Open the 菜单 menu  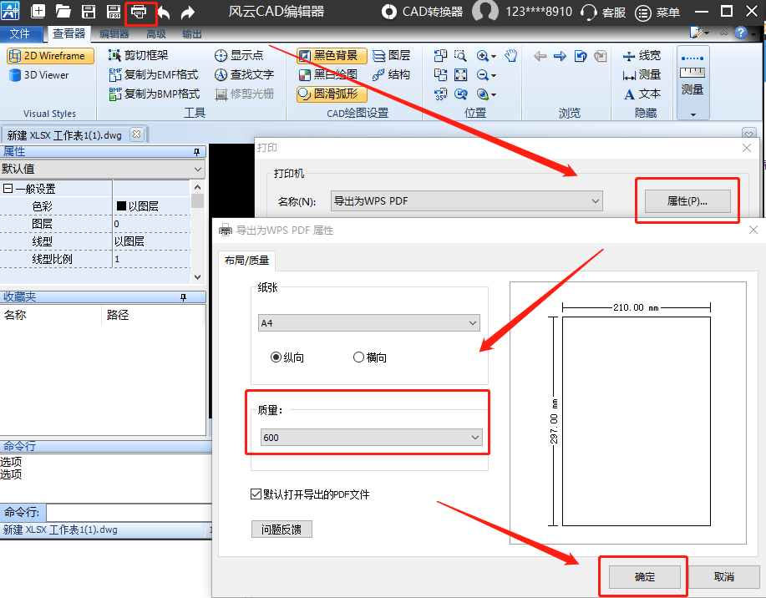click(657, 13)
